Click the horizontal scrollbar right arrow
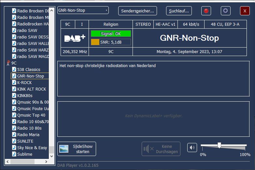 [x=46, y=162]
